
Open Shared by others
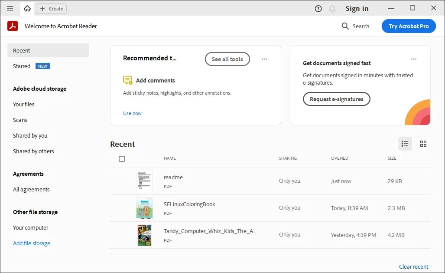tap(33, 151)
